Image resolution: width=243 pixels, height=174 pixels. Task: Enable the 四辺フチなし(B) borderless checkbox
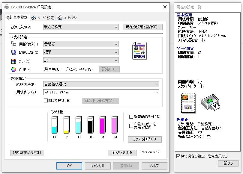[46, 101]
